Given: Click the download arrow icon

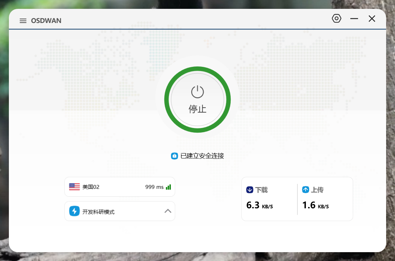Looking at the screenshot, I should point(249,190).
